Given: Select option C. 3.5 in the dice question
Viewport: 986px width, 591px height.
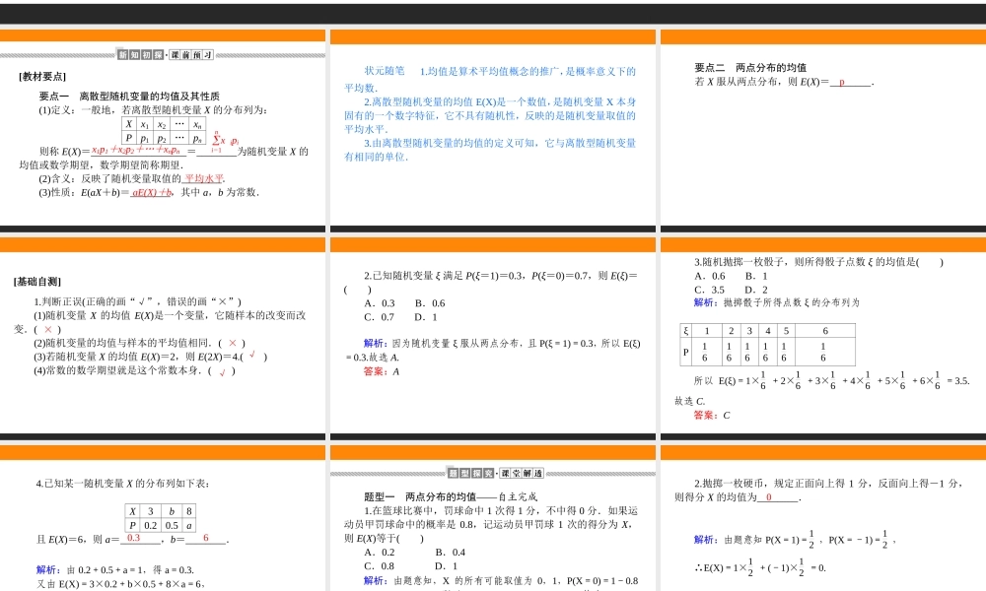Looking at the screenshot, I should pyautogui.click(x=709, y=290).
